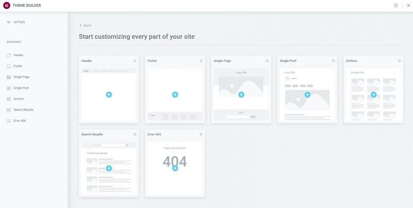This screenshot has width=413, height=208.
Task: Open info icon on Archive card
Action: [x=399, y=61]
